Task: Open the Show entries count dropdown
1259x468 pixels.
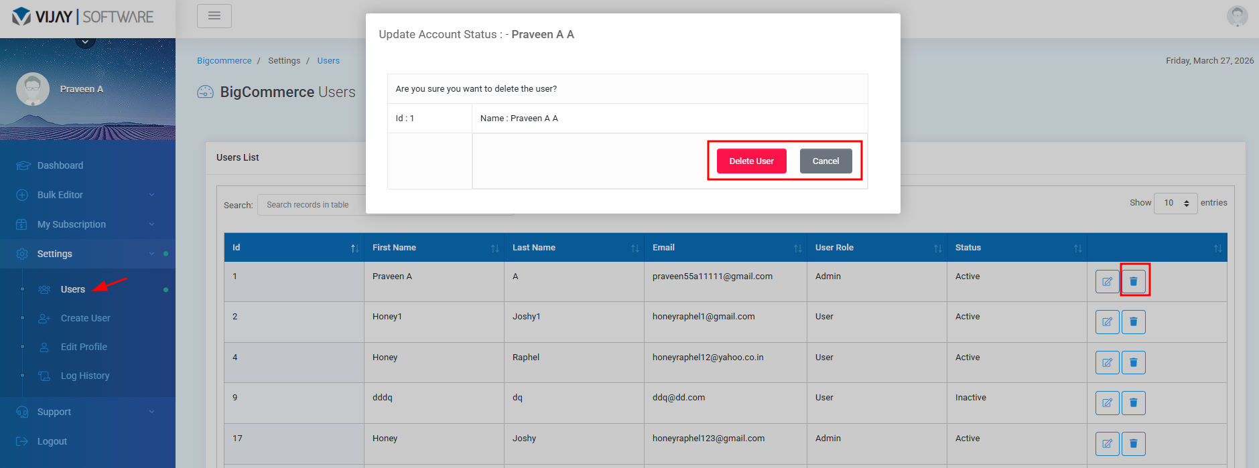Action: [x=1175, y=203]
